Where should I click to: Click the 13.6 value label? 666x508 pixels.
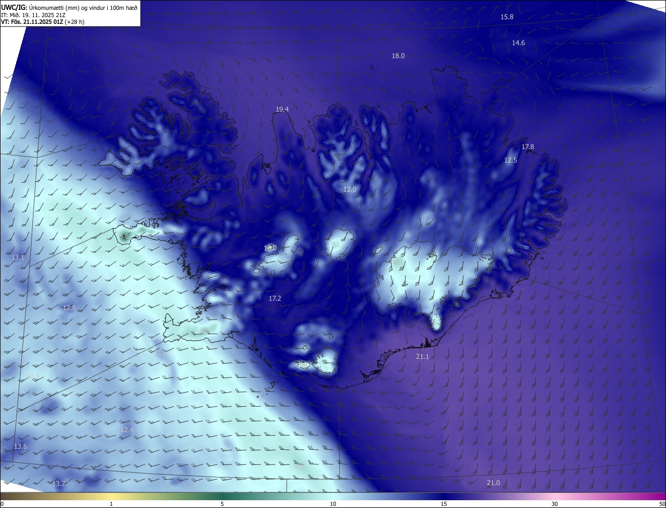(x=20, y=447)
